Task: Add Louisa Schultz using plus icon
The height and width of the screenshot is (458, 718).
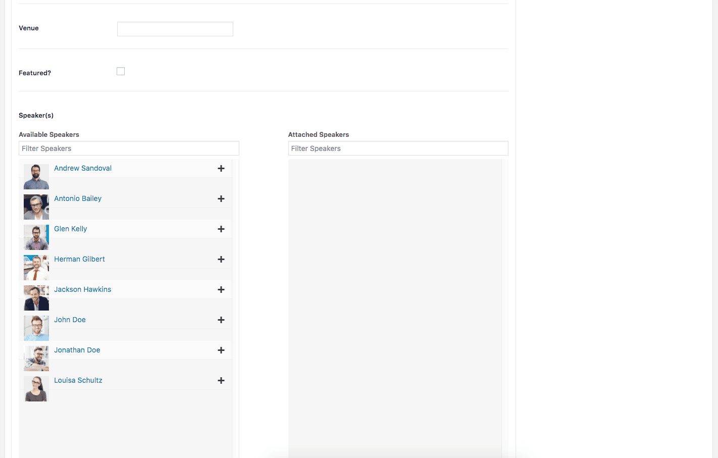Action: point(221,381)
